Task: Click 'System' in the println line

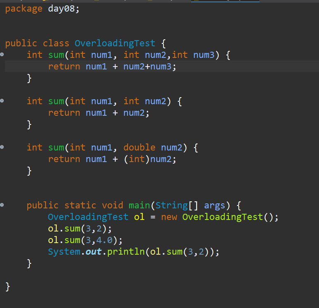Action: (x=64, y=252)
